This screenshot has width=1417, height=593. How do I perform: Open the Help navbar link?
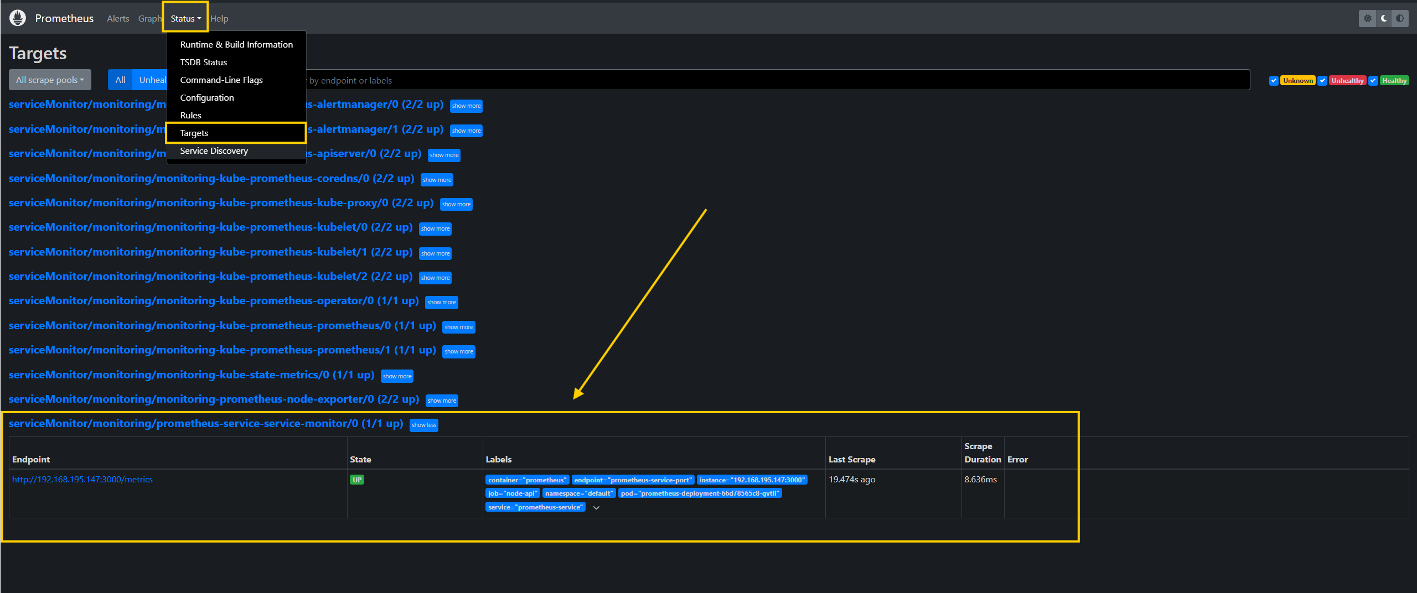[x=219, y=18]
